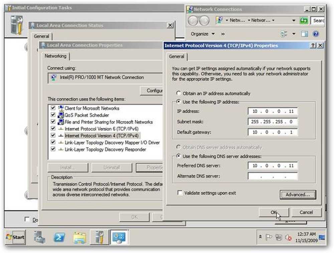This screenshot has height=253, width=334.
Task: Show hidden tray icons arrow
Action: (x=260, y=237)
